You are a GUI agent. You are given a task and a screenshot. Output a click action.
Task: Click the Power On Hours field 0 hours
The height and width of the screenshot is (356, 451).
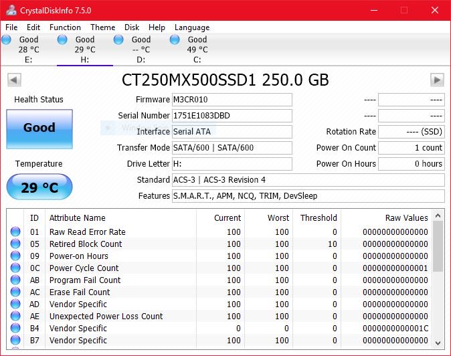(x=411, y=164)
